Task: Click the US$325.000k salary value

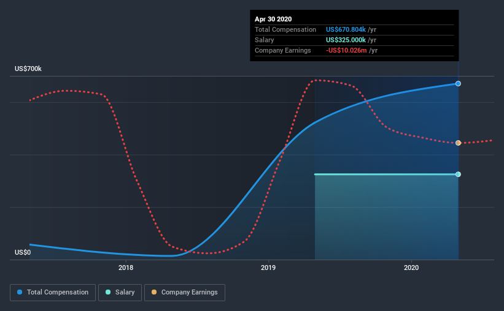Action: (x=346, y=40)
